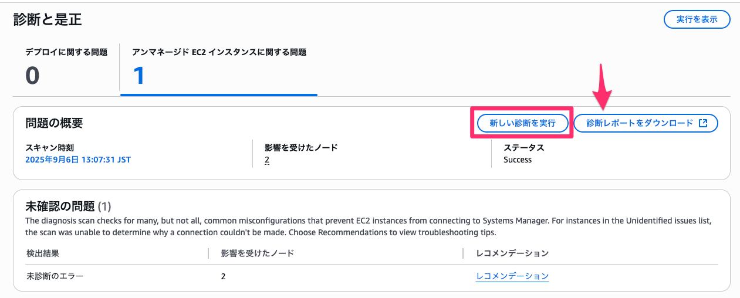Open the レコメンデーション link in the table row
Image resolution: width=740 pixels, height=298 pixels.
(x=512, y=276)
